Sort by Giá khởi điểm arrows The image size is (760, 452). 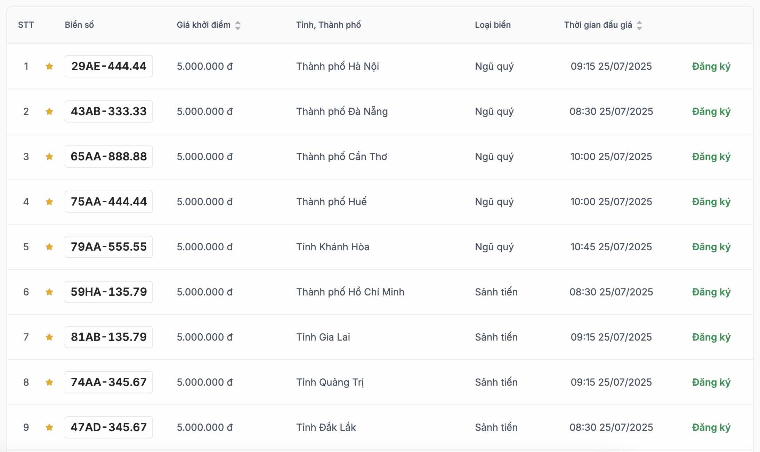point(238,25)
